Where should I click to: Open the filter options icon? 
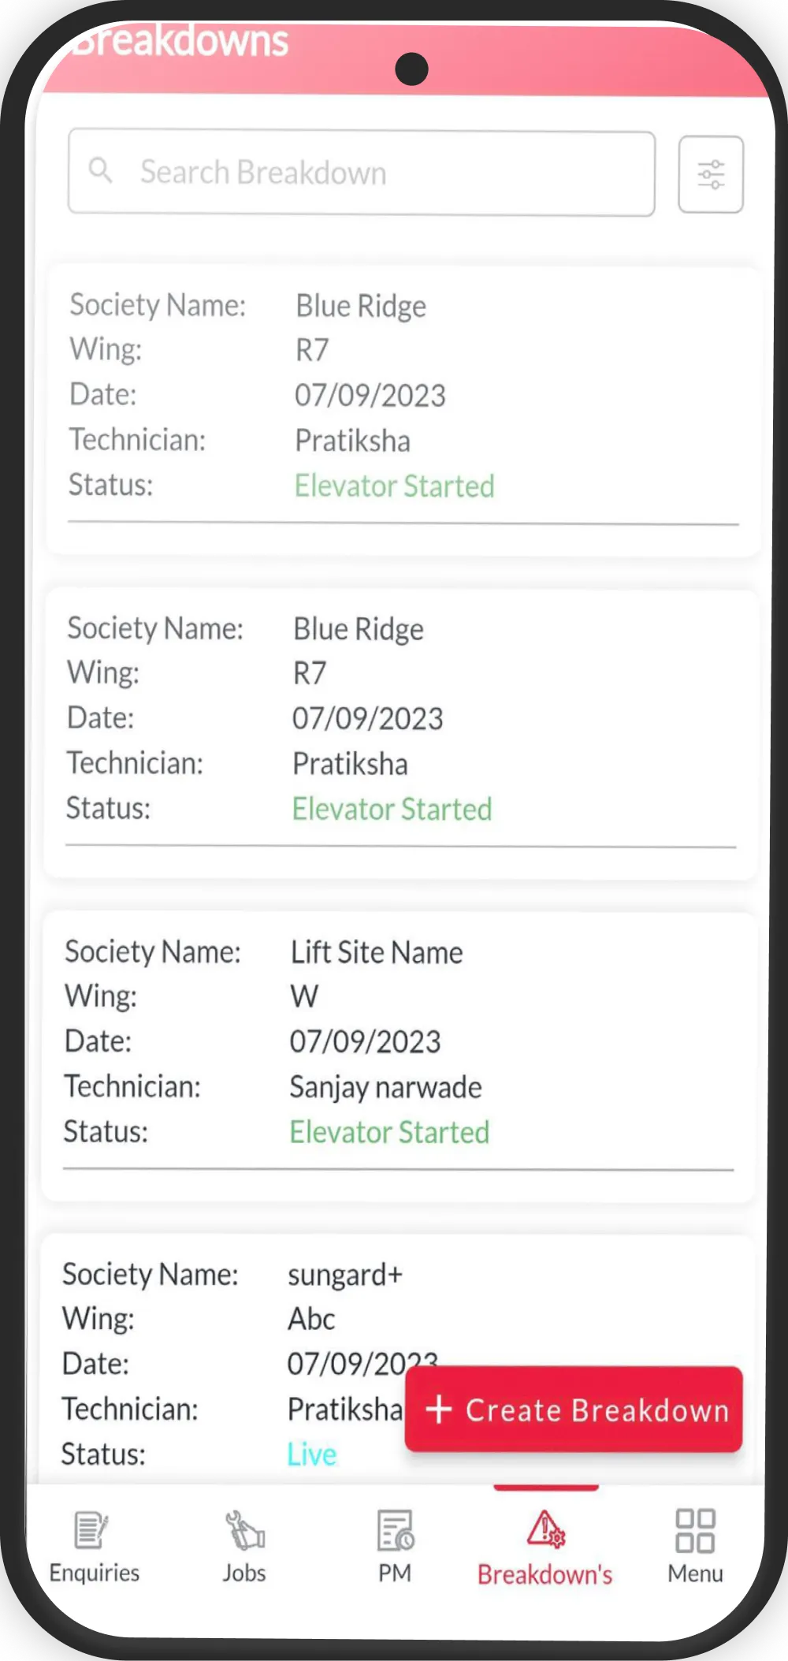pyautogui.click(x=711, y=174)
